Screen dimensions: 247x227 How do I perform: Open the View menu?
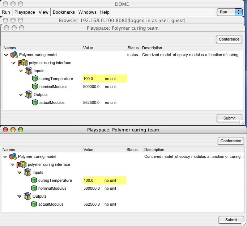[x=43, y=12]
